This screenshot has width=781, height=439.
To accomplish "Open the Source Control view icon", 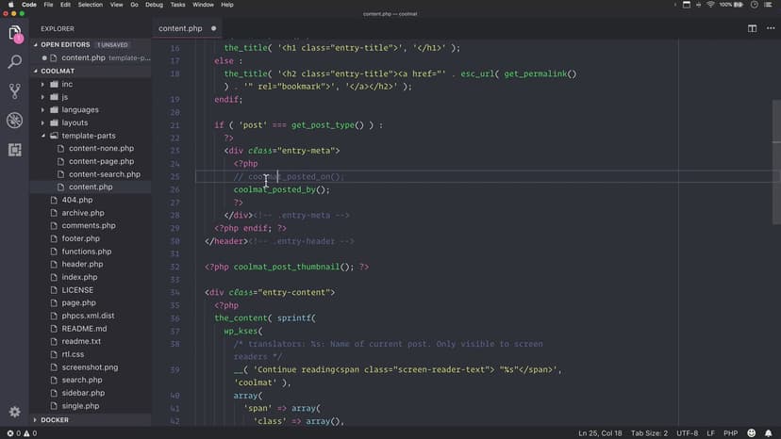I will click(14, 91).
